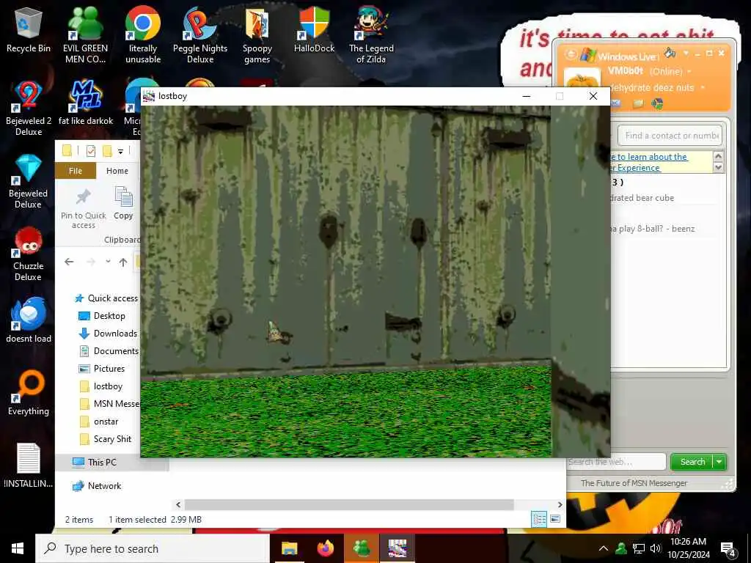Open the mail envelope icon in Messenger
The height and width of the screenshot is (563, 751).
pyautogui.click(x=616, y=103)
